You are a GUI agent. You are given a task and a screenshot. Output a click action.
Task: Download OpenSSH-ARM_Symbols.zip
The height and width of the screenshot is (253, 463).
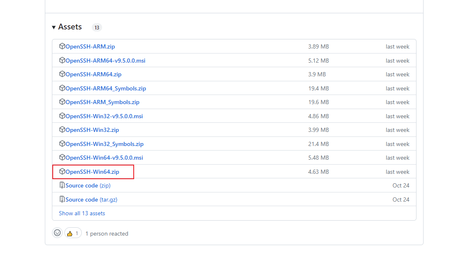(x=103, y=102)
